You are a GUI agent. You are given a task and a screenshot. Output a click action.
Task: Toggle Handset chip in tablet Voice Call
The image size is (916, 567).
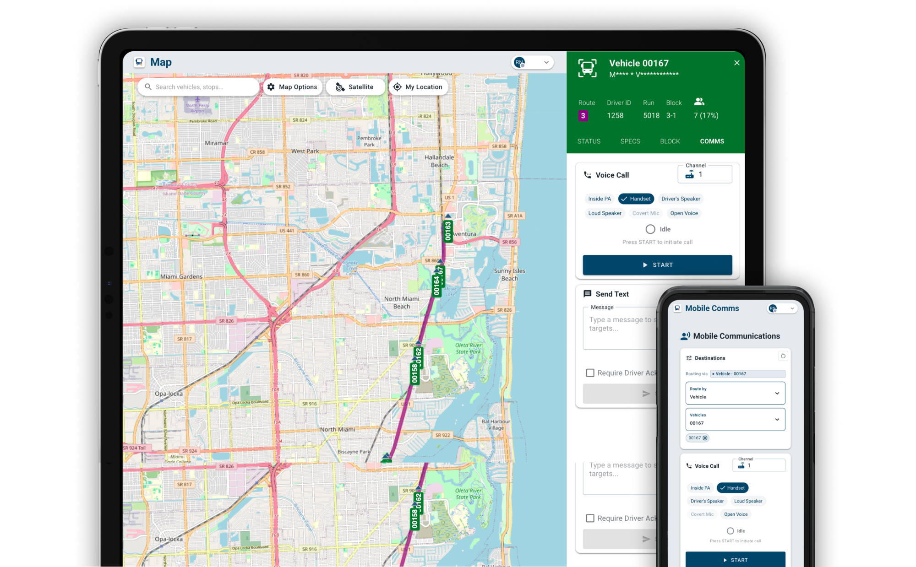click(636, 199)
